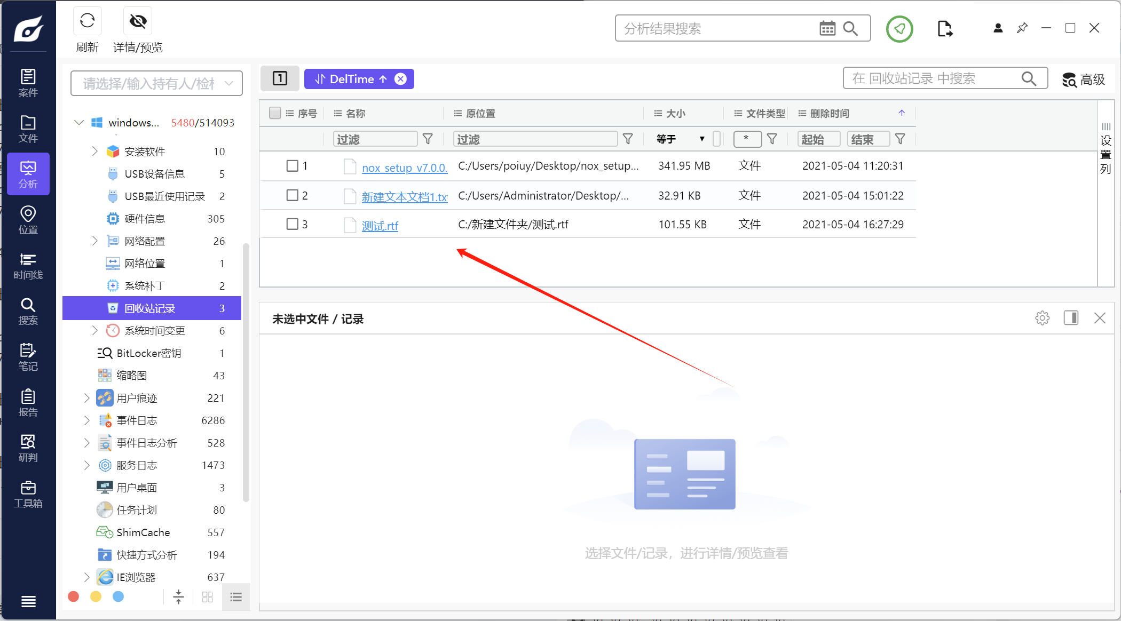The image size is (1121, 621).
Task: Open the Timeline (时间线) sidebar section
Action: [28, 266]
